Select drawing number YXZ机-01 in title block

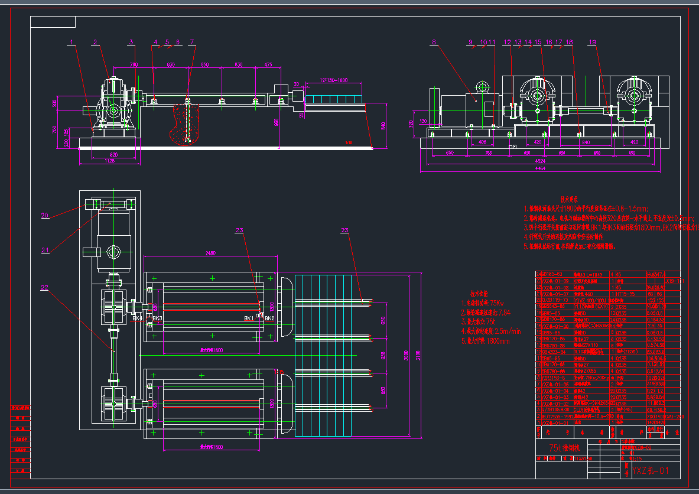(x=650, y=470)
